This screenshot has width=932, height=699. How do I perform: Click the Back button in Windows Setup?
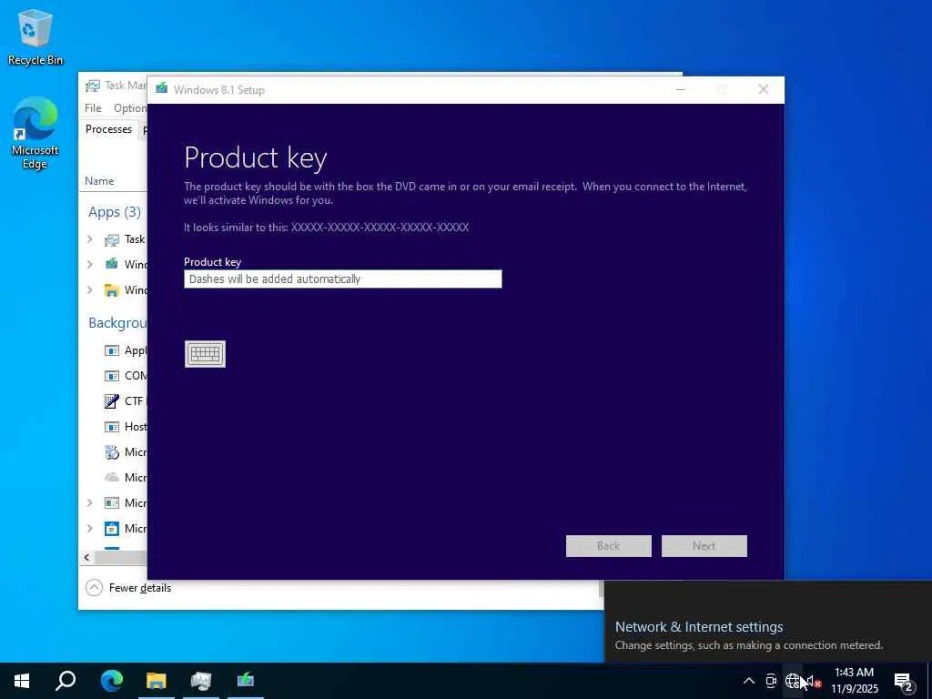608,546
